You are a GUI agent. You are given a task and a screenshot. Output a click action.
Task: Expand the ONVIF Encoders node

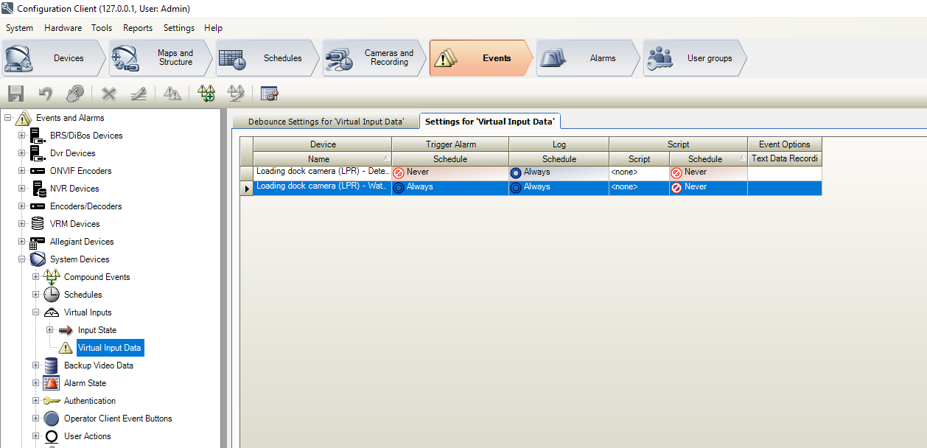[22, 171]
